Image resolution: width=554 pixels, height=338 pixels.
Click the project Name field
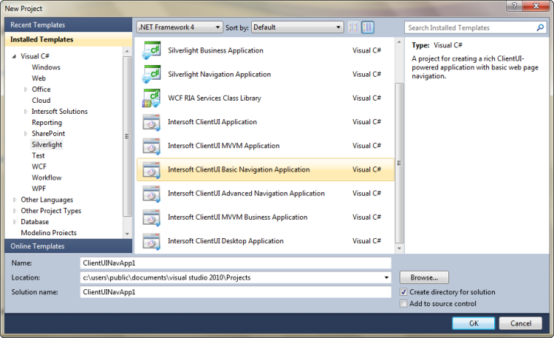click(236, 263)
